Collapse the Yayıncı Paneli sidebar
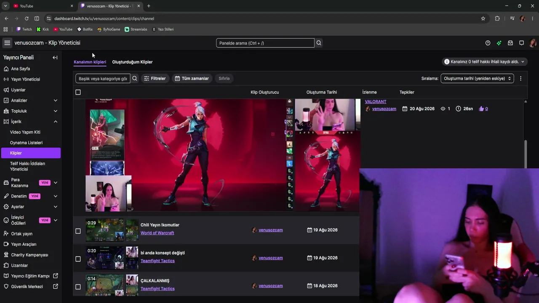 [x=55, y=58]
